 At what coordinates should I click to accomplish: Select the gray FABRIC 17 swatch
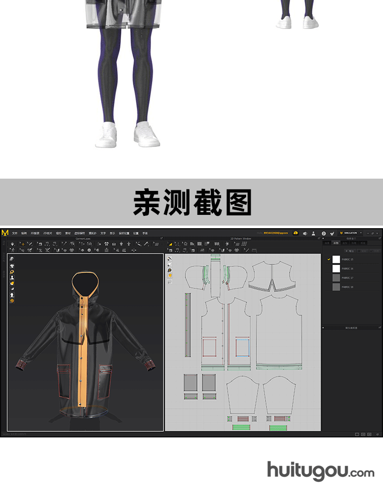336,278
